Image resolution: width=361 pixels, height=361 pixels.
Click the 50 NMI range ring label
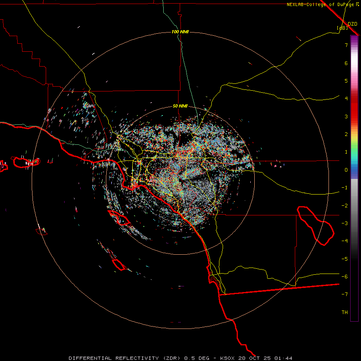(x=180, y=106)
